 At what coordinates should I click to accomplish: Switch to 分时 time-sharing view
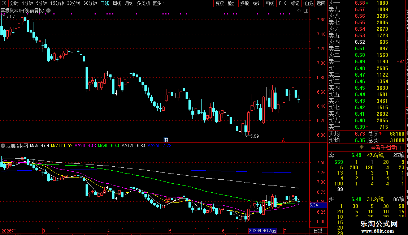click(14, 3)
